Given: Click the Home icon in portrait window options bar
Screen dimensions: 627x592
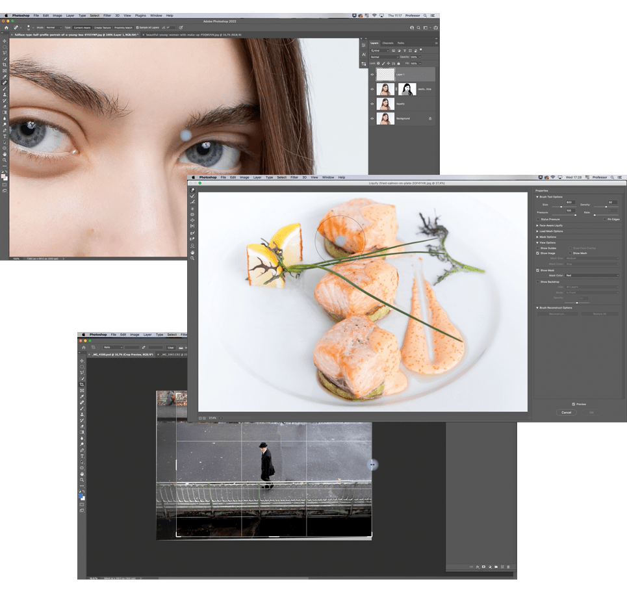Looking at the screenshot, I should pos(6,27).
